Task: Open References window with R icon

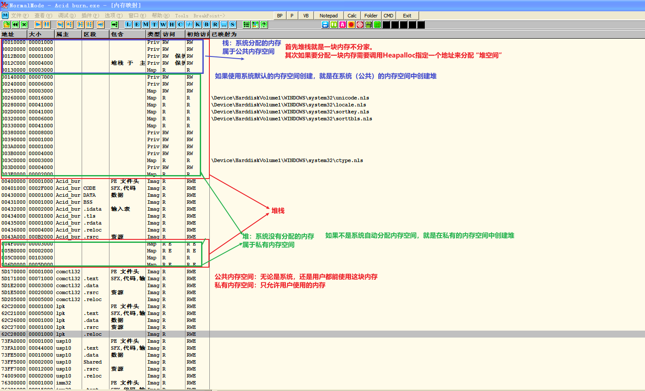Action: click(x=215, y=25)
